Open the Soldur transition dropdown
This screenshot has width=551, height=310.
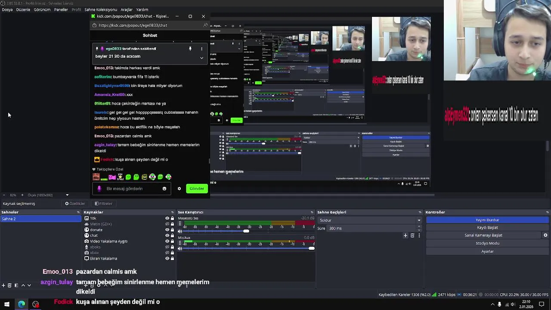pyautogui.click(x=369, y=220)
